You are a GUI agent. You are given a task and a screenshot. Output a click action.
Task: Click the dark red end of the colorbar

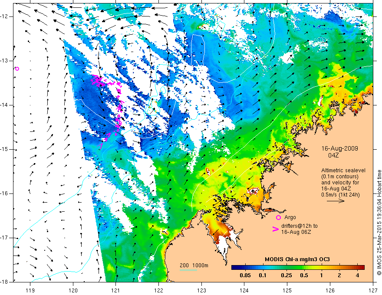click(362, 268)
